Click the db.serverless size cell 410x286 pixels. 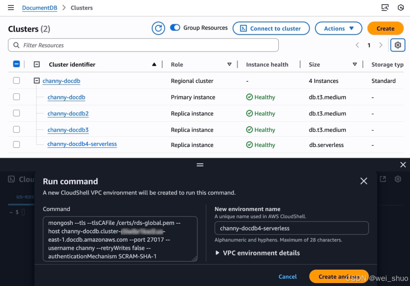[x=326, y=145]
